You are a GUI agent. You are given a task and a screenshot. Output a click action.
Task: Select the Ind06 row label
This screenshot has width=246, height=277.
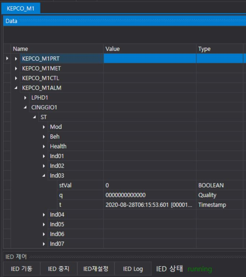(57, 234)
